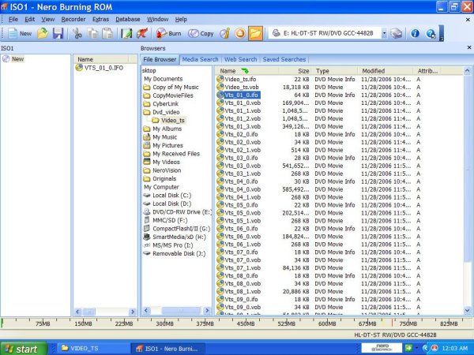Switch to VIDEO_TS taskbar window
The width and height of the screenshot is (474, 355).
[x=93, y=349]
